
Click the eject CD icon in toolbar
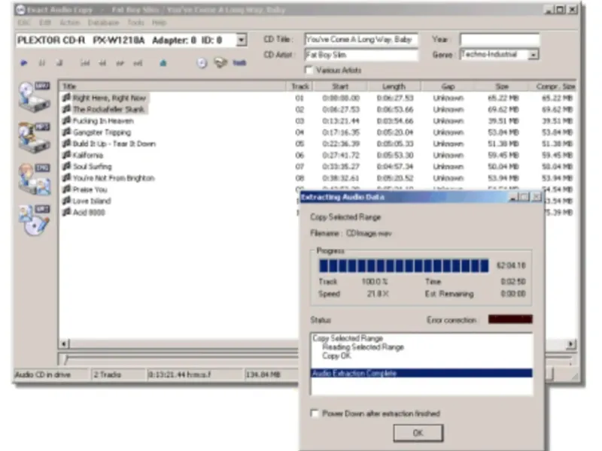tap(163, 63)
